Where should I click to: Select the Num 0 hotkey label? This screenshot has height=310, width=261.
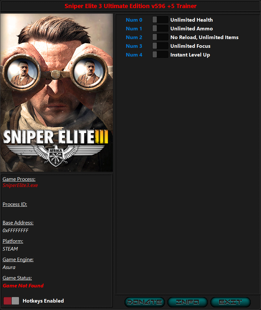(134, 20)
